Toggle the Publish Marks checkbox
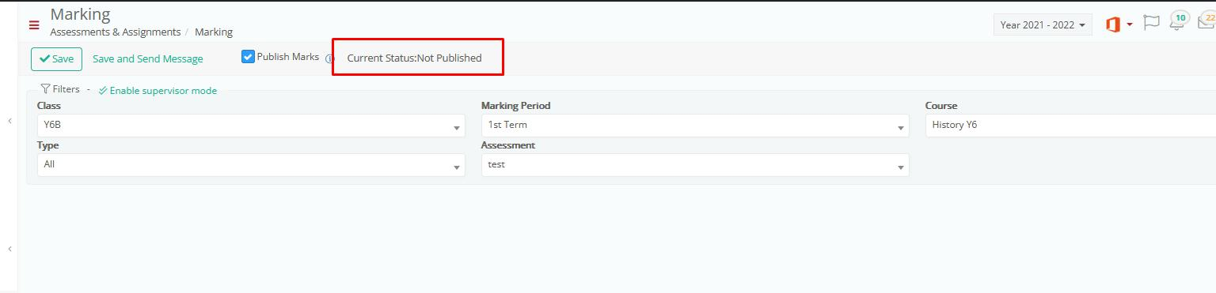The height and width of the screenshot is (293, 1216). tap(248, 57)
